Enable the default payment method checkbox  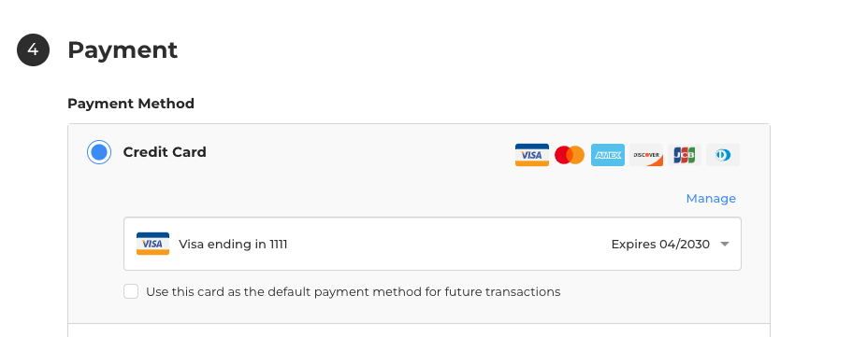131,292
